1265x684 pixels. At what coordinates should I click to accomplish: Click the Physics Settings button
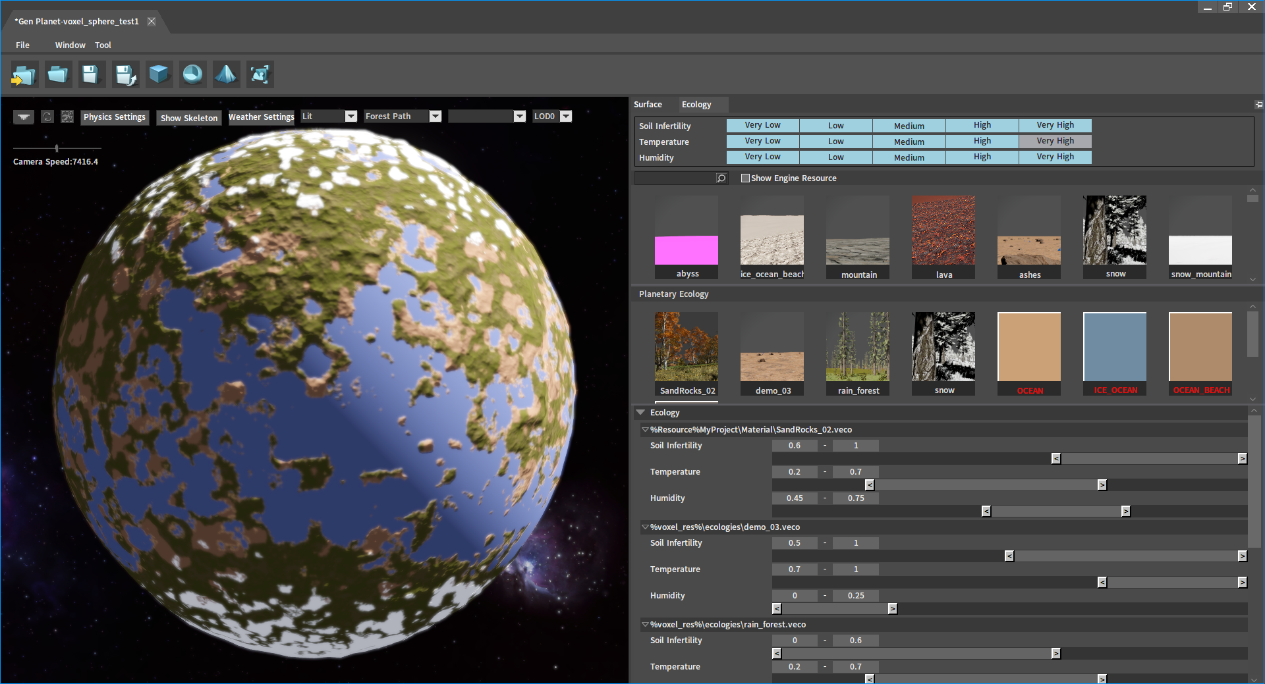tap(115, 117)
